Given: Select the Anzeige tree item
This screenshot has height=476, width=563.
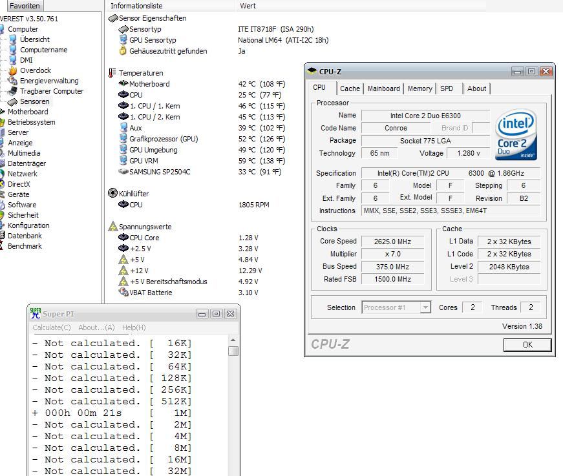Looking at the screenshot, I should click(x=20, y=143).
